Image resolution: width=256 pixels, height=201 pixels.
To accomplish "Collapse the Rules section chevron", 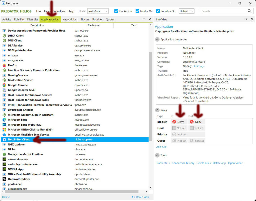I will point(157,110).
